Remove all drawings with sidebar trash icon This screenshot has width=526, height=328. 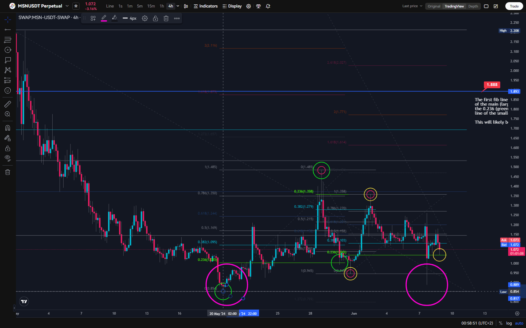[8, 172]
